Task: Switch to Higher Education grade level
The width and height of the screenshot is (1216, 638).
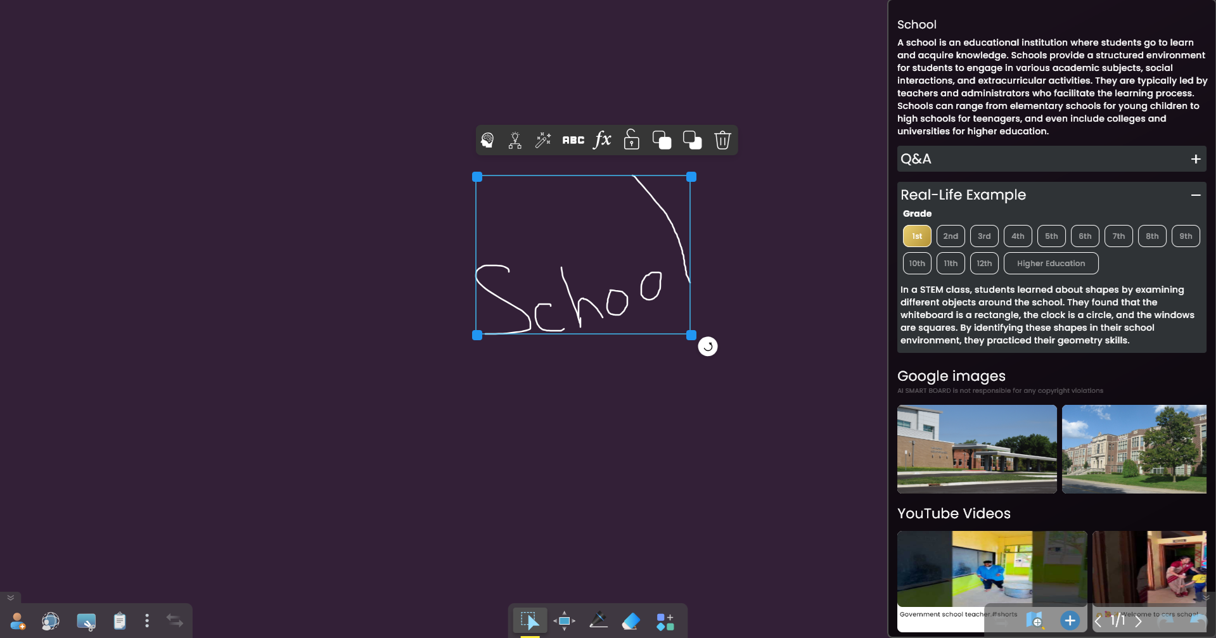Action: (x=1050, y=263)
